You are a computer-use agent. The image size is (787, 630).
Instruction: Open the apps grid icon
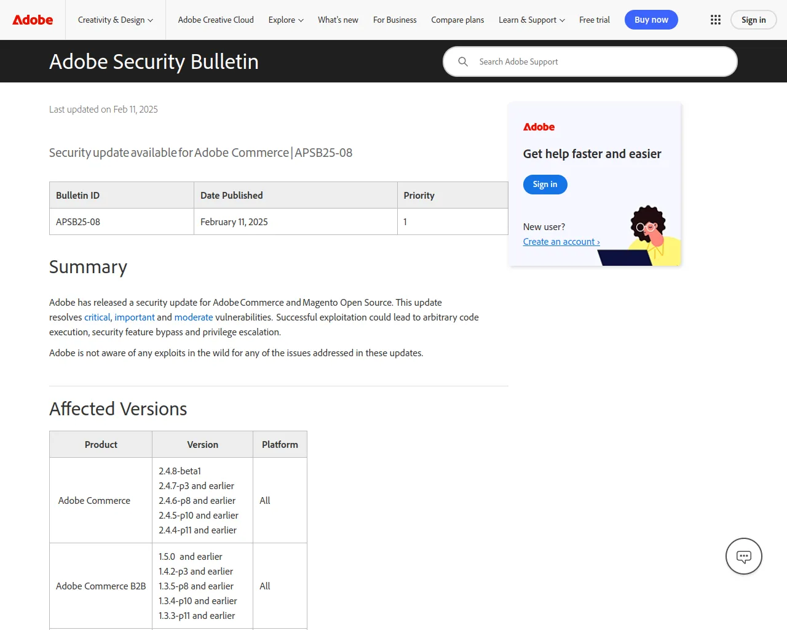pyautogui.click(x=716, y=20)
